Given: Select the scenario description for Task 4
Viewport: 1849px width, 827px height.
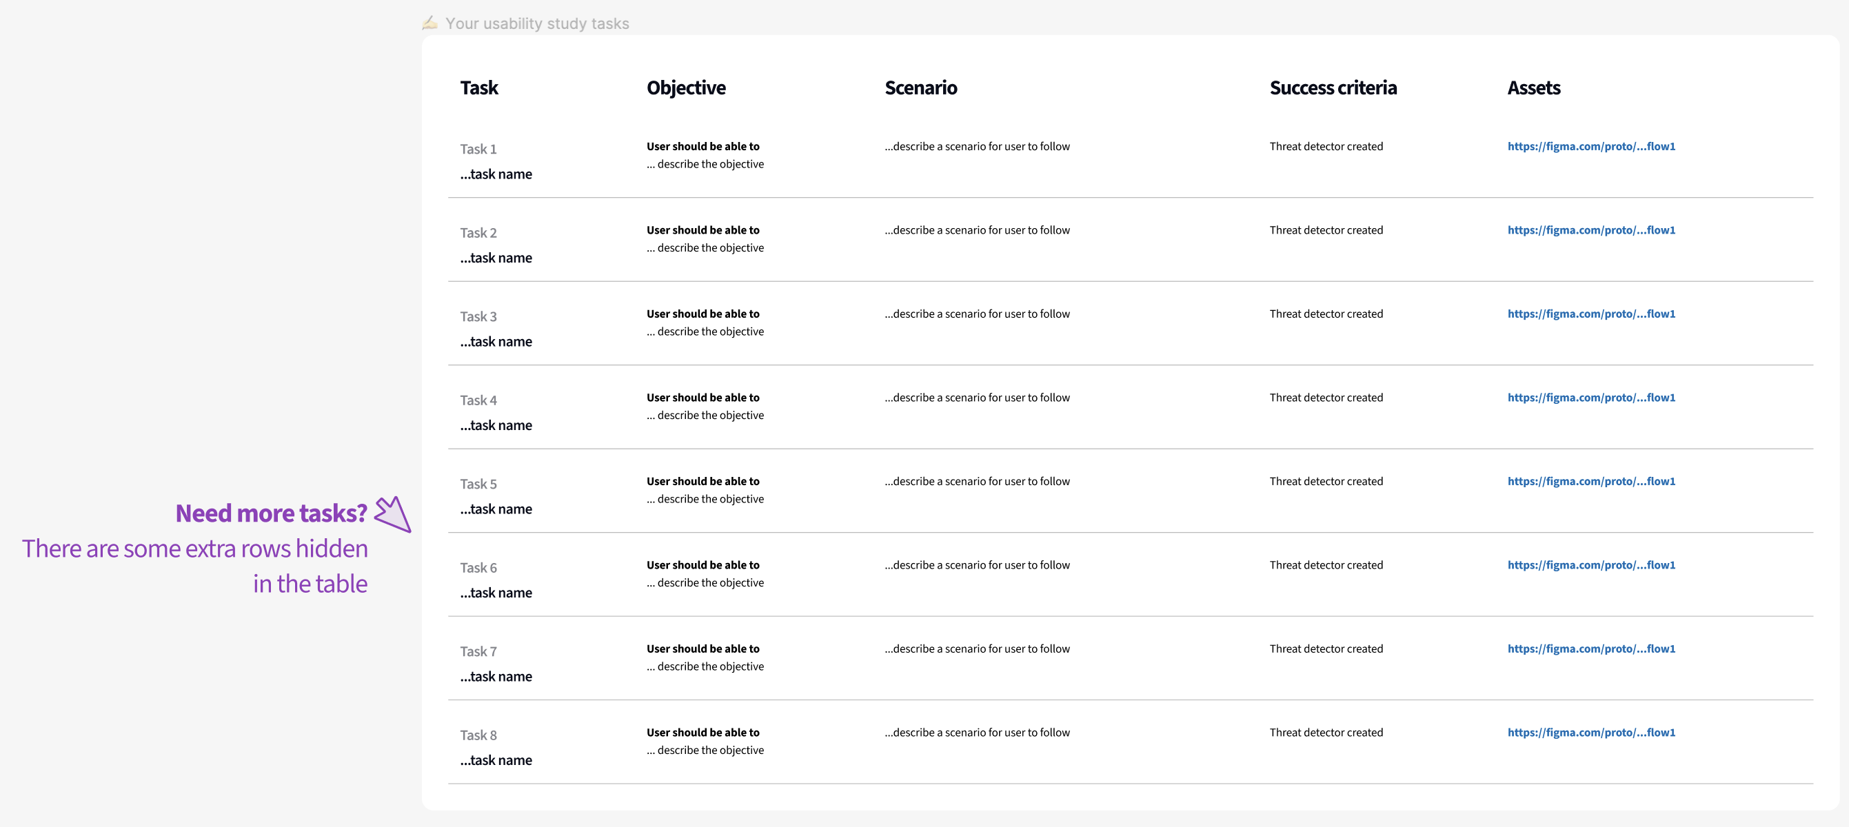Looking at the screenshot, I should [x=977, y=398].
